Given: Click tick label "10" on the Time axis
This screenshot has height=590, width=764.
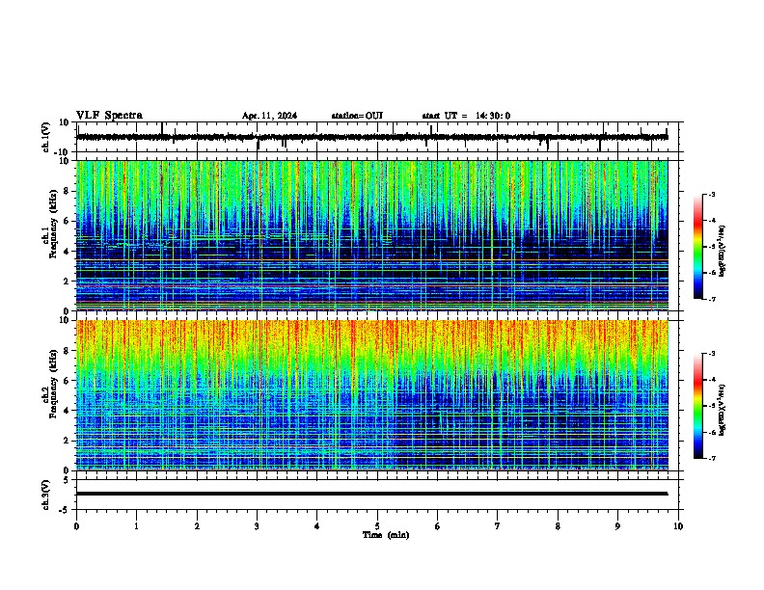Looking at the screenshot, I should tap(678, 526).
